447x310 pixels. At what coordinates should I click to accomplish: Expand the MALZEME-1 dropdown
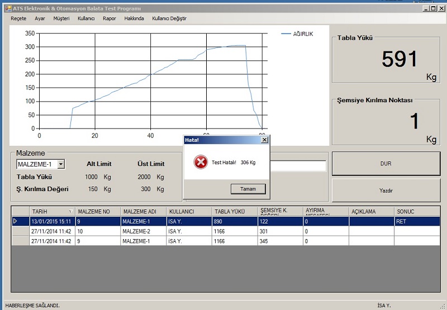click(x=61, y=164)
